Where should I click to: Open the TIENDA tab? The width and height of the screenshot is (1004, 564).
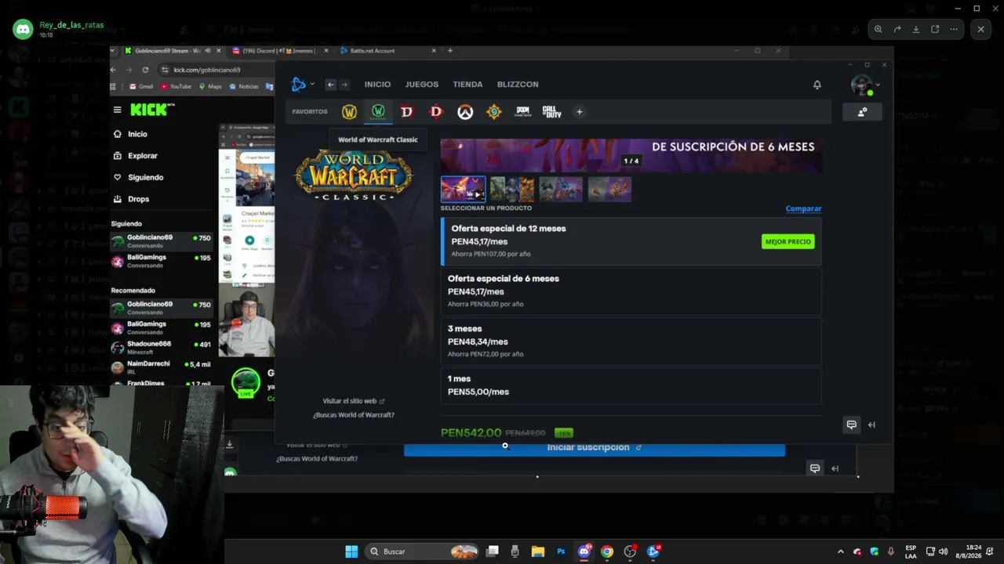pos(468,85)
